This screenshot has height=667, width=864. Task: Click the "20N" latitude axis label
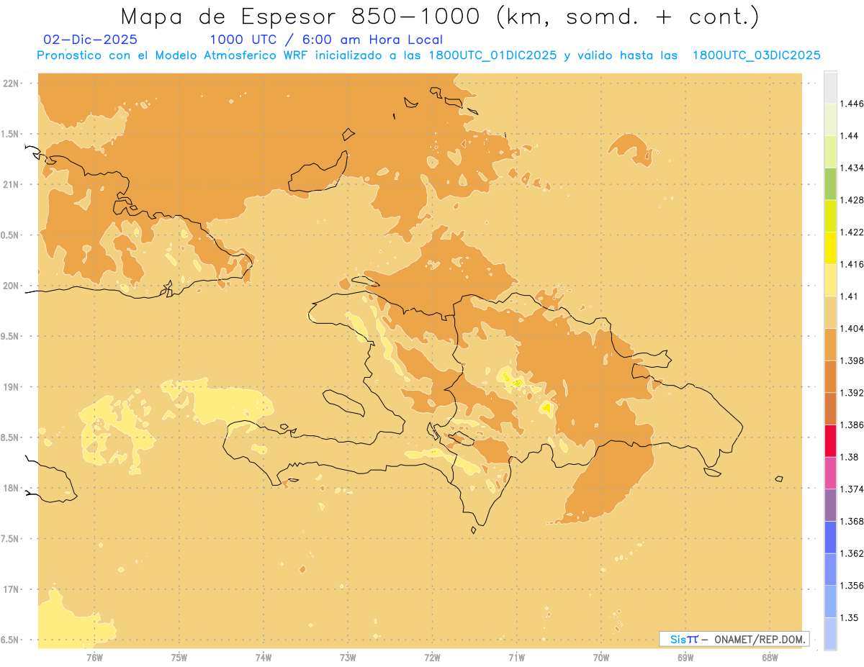point(11,286)
